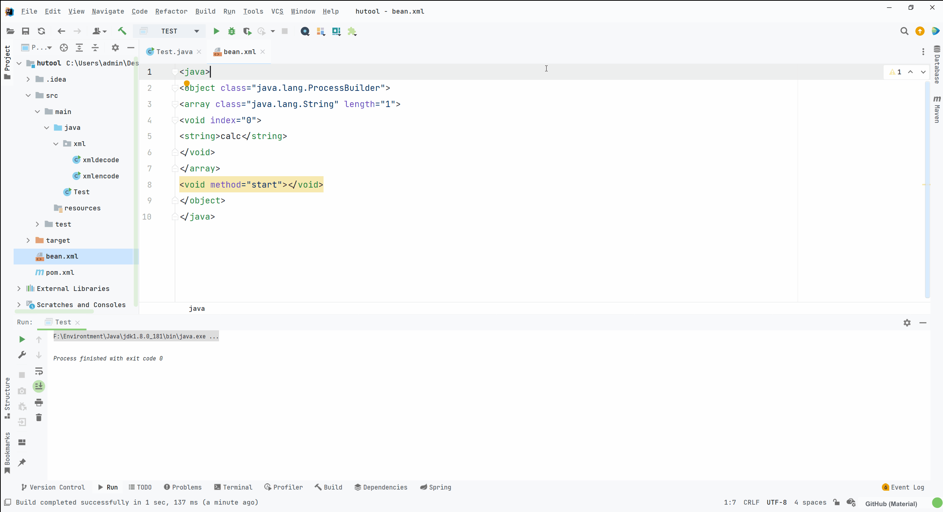Debug TEST with the green bug icon
Screen dimensions: 943x512
pos(232,31)
